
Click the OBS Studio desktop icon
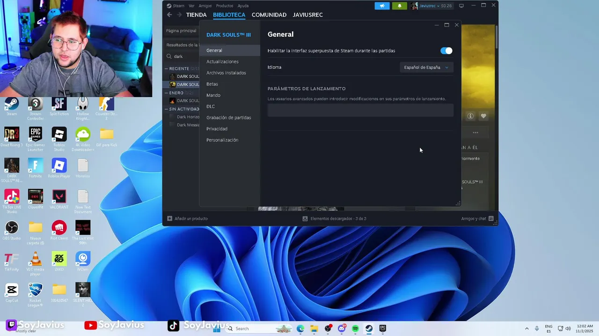pyautogui.click(x=12, y=231)
